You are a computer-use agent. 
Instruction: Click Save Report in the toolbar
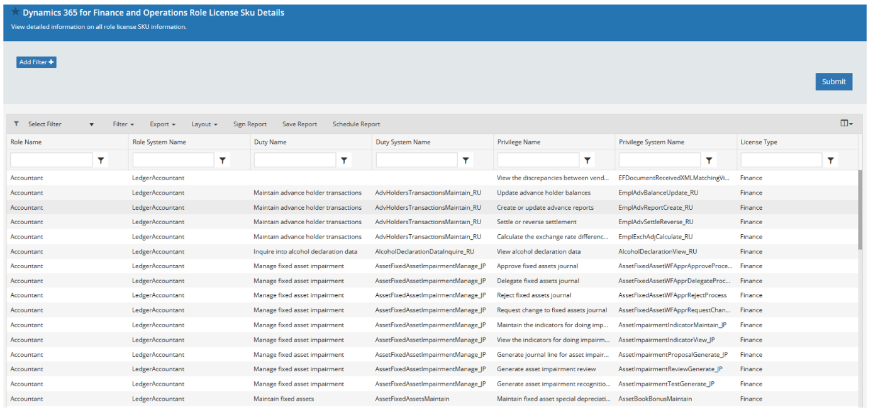point(299,124)
